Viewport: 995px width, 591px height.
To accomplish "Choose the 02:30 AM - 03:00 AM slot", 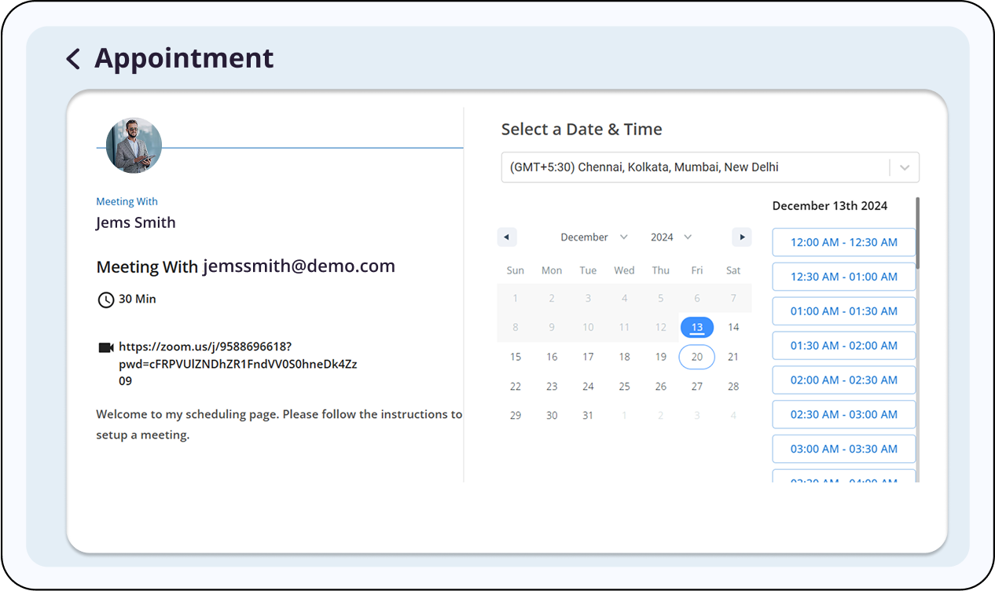I will 843,414.
